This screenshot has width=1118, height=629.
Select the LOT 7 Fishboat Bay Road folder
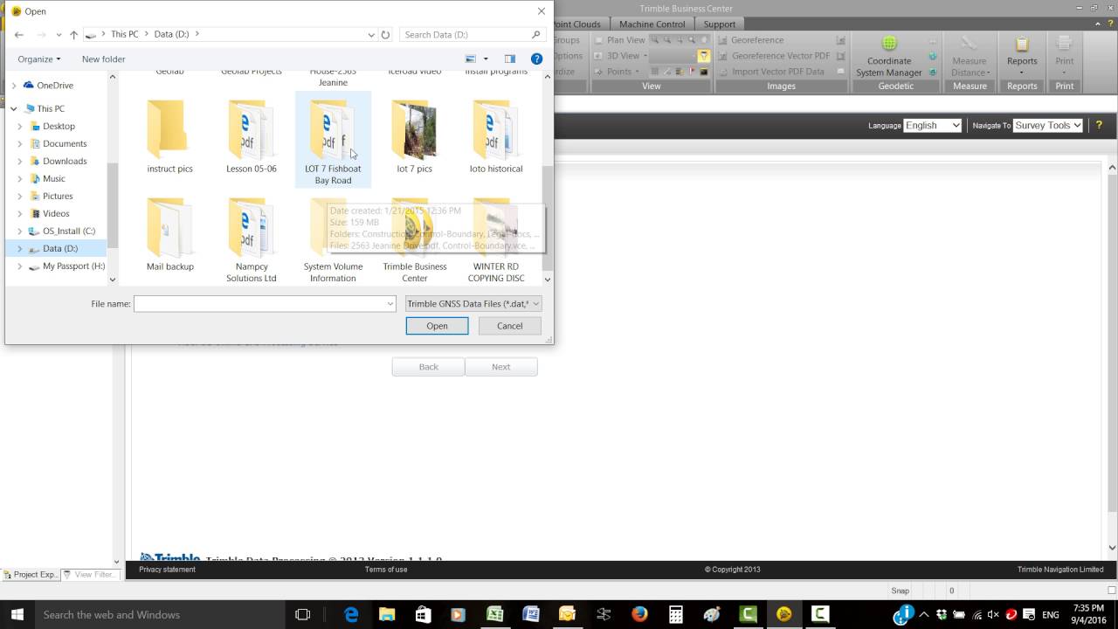click(x=333, y=140)
